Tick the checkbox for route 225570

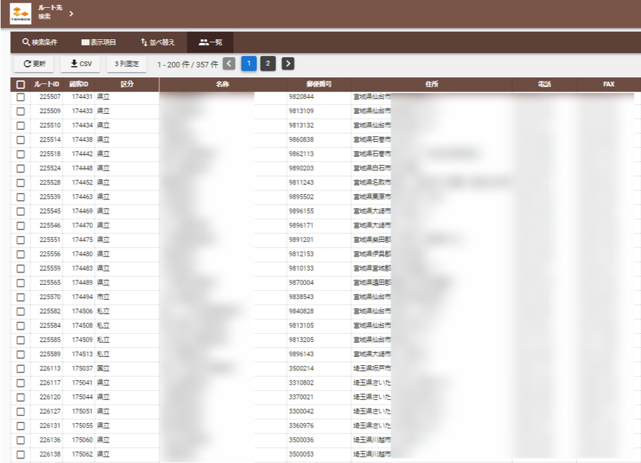coord(21,297)
